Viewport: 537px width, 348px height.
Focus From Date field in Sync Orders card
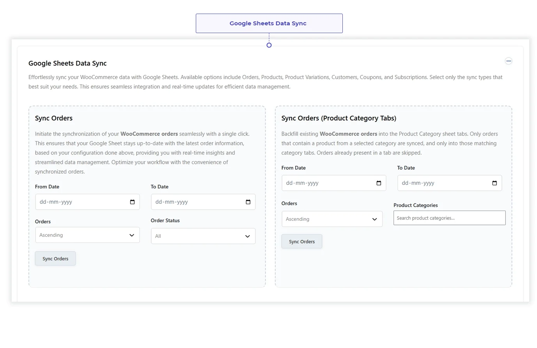[87, 202]
